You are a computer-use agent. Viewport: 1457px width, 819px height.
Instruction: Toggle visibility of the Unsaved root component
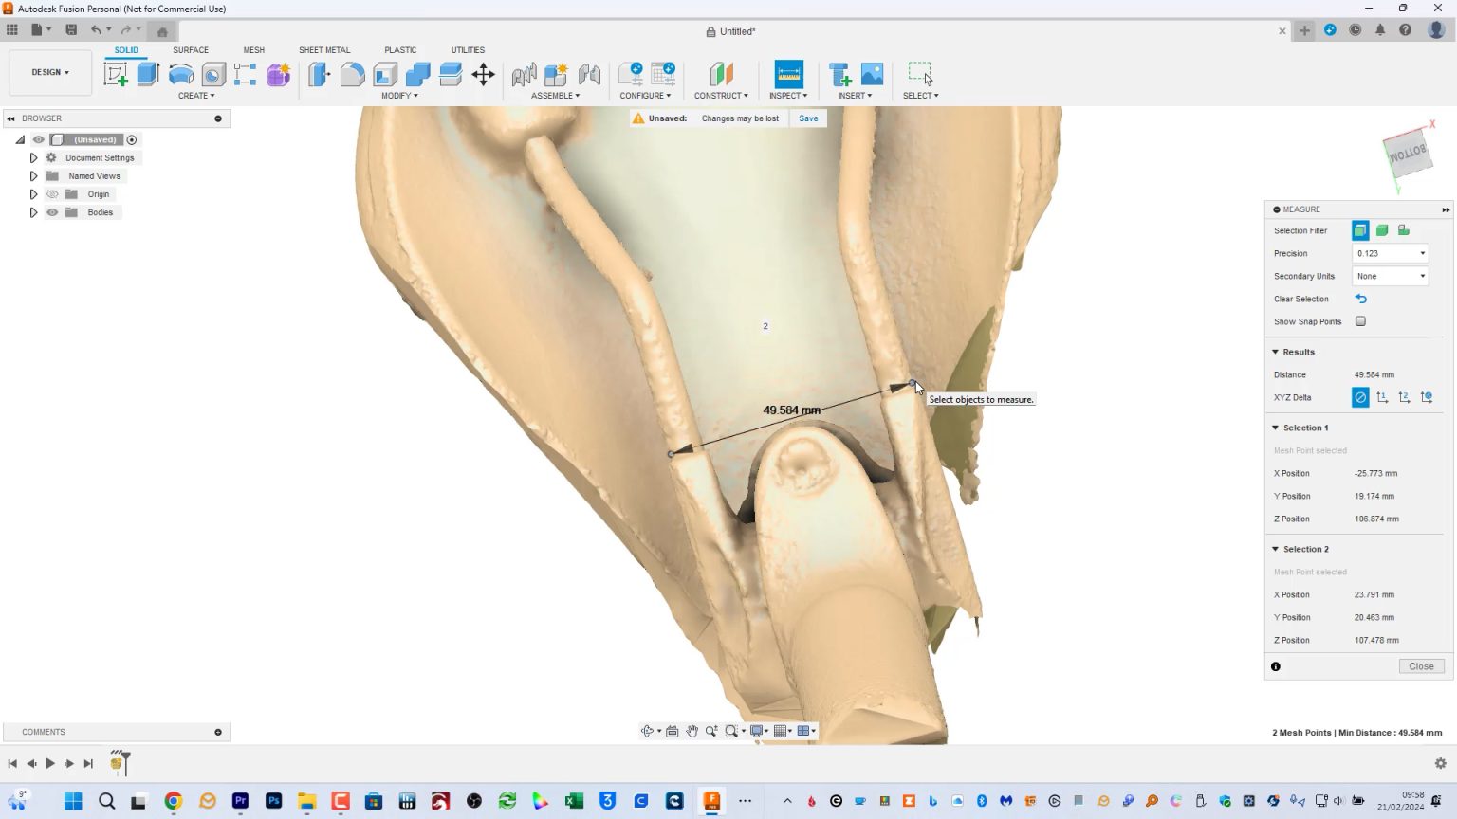[39, 139]
